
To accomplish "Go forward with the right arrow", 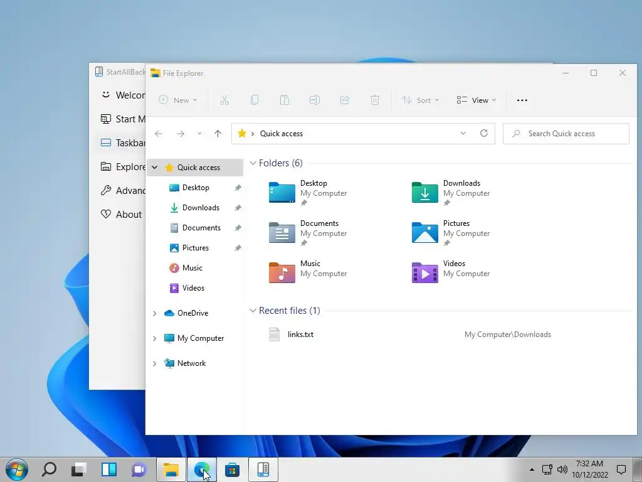I will pos(180,134).
